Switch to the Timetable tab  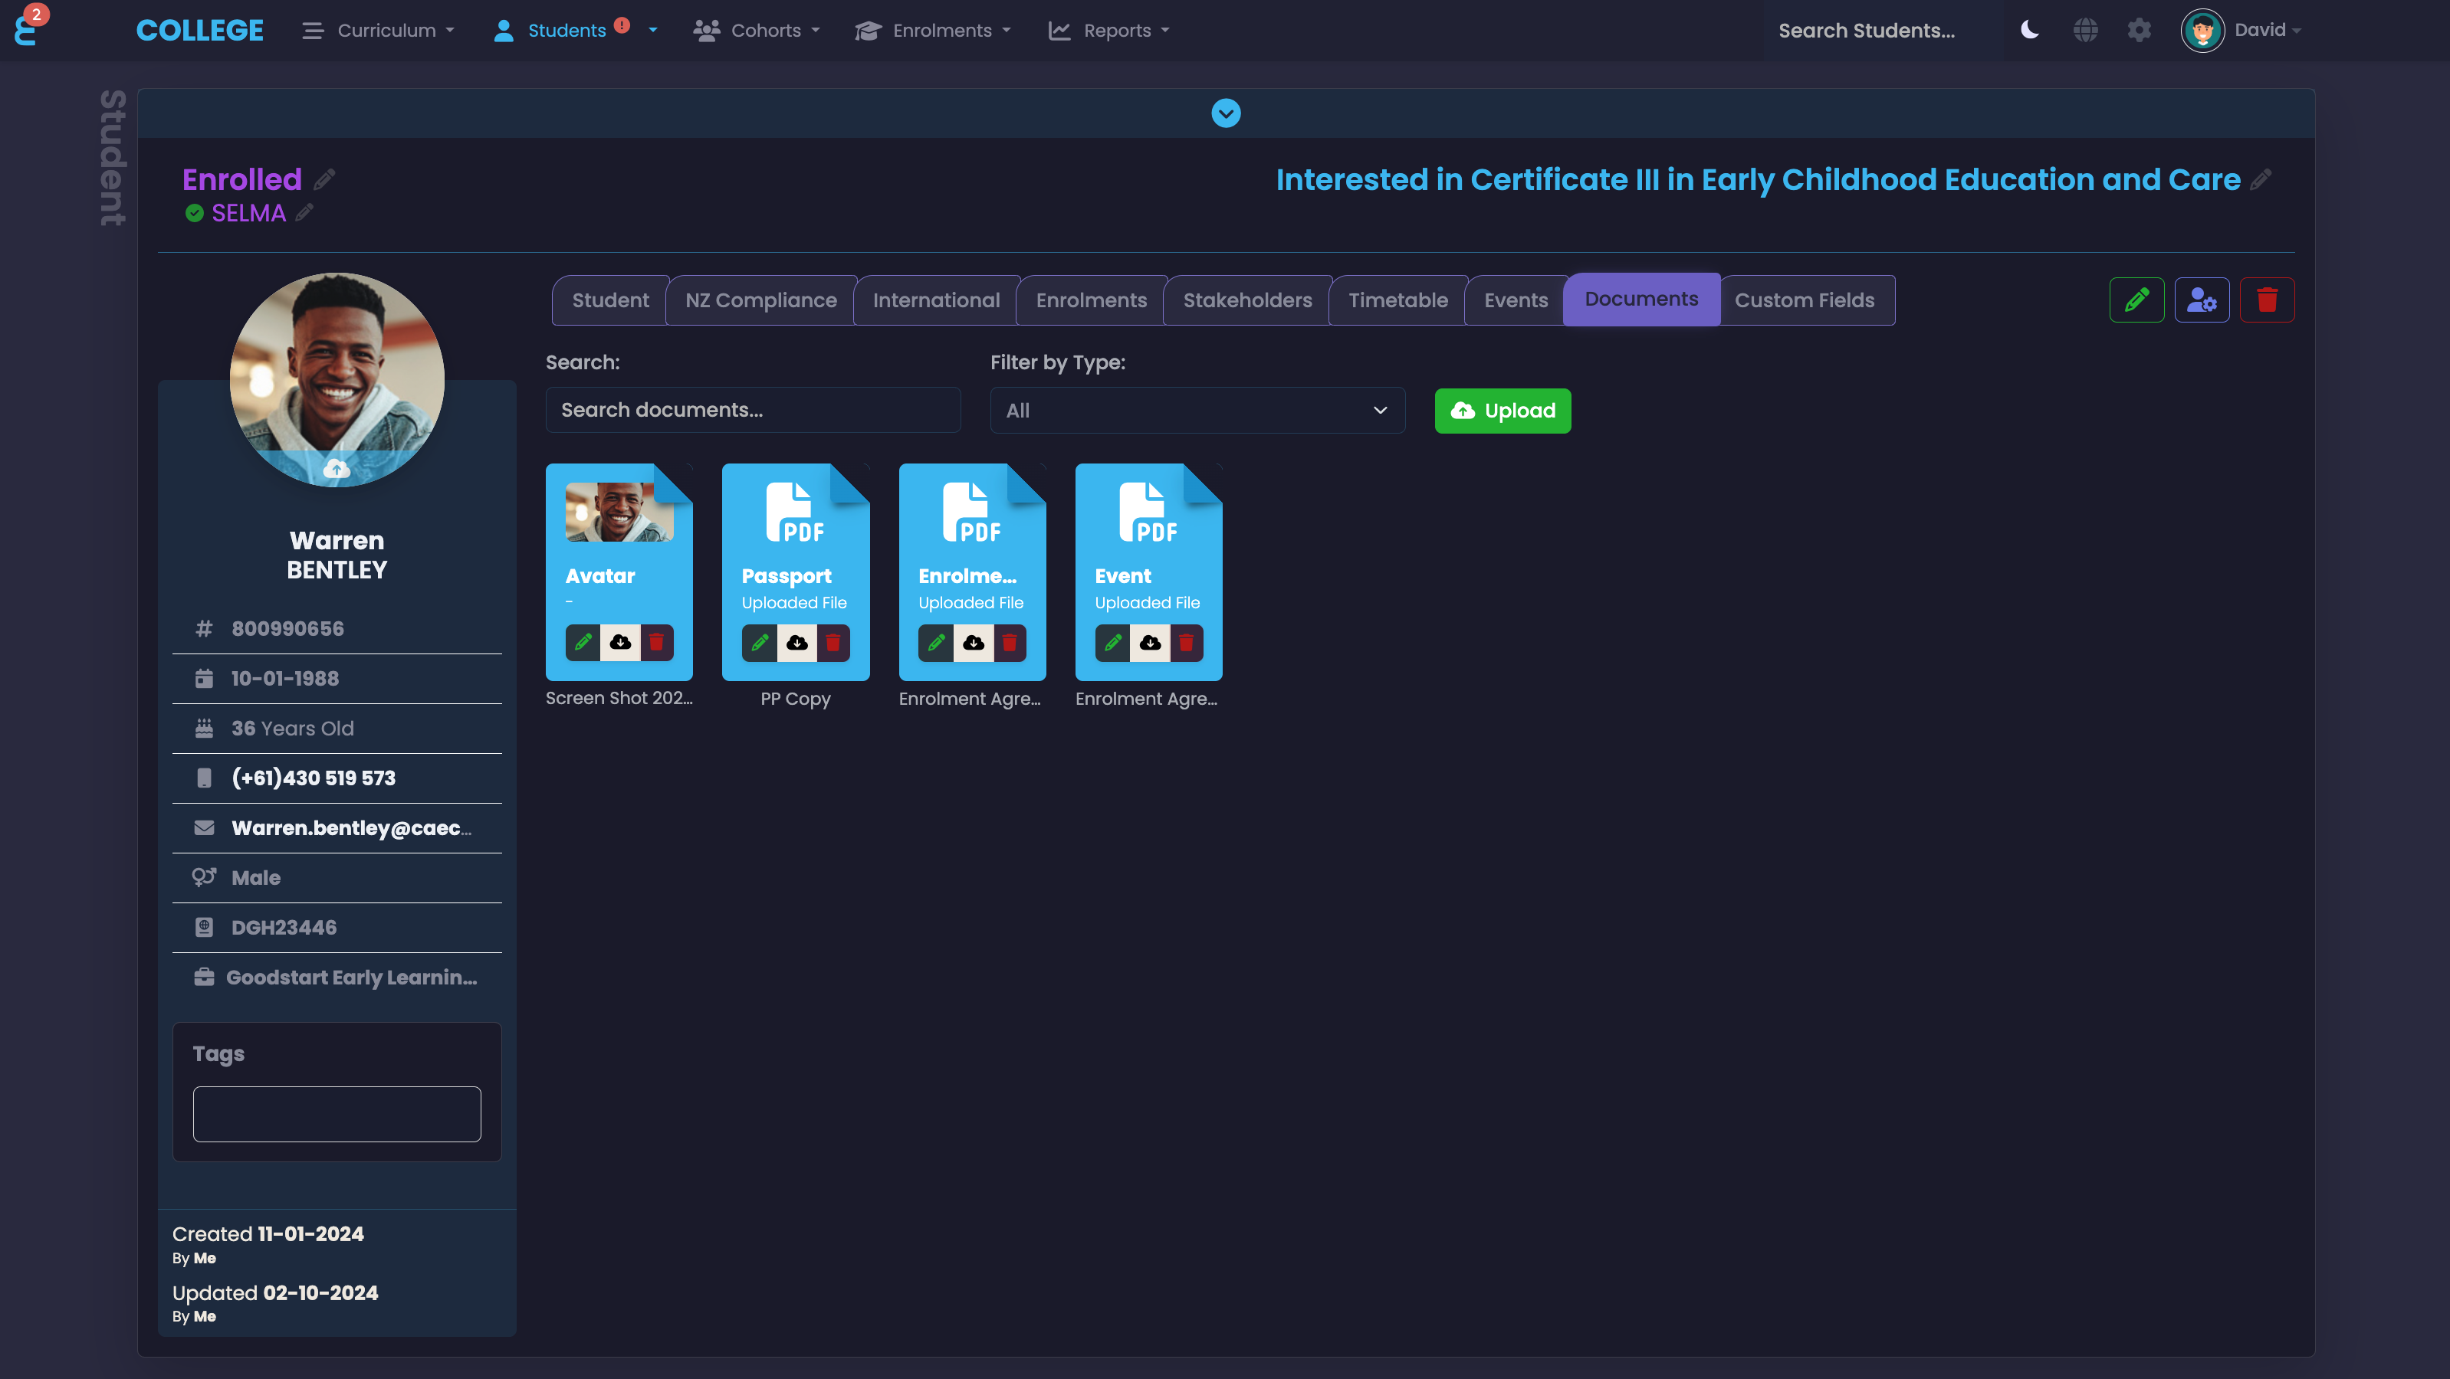click(1397, 300)
